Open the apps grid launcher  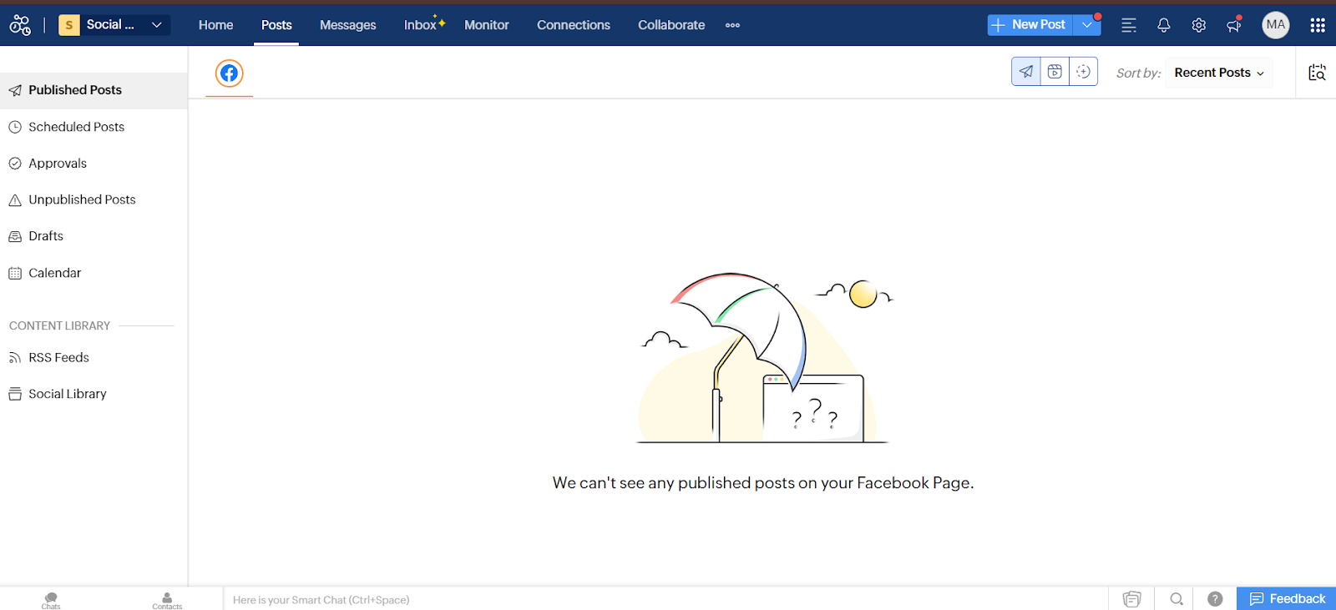(x=1317, y=25)
